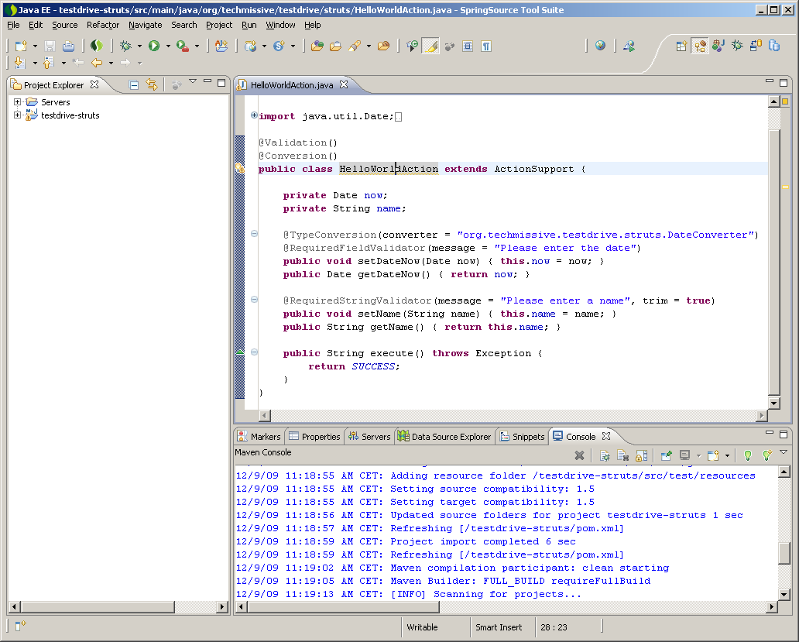Screen dimensions: 799x642
Task: Click the New Spring S icon
Action: pos(279,46)
